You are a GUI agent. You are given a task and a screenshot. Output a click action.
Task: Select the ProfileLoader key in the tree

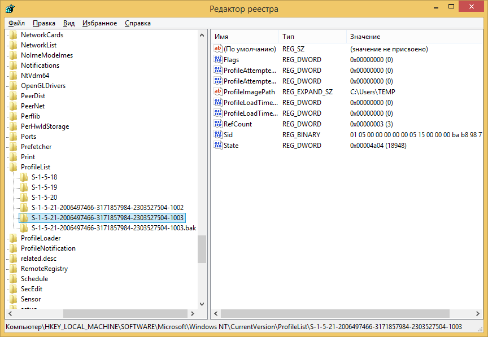tap(41, 238)
